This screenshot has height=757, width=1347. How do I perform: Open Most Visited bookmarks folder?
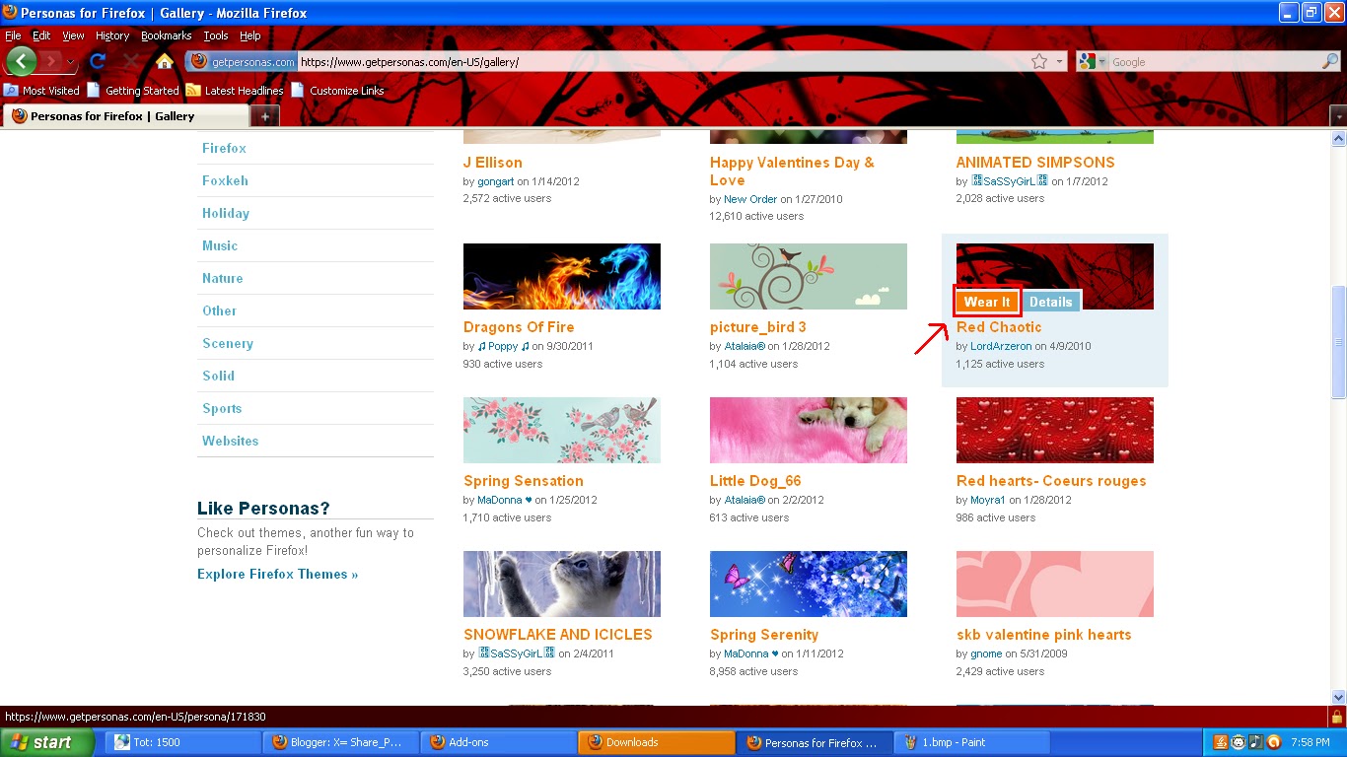(x=42, y=91)
